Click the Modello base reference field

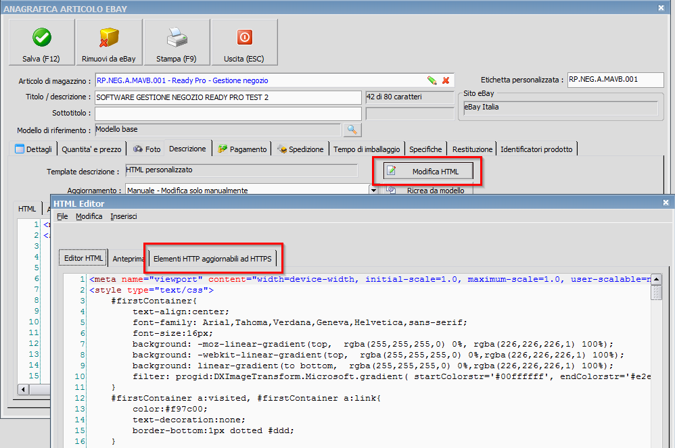[217, 130]
